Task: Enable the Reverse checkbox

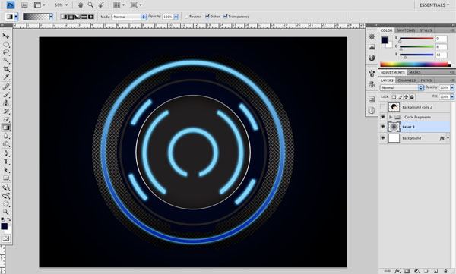Action: 187,17
